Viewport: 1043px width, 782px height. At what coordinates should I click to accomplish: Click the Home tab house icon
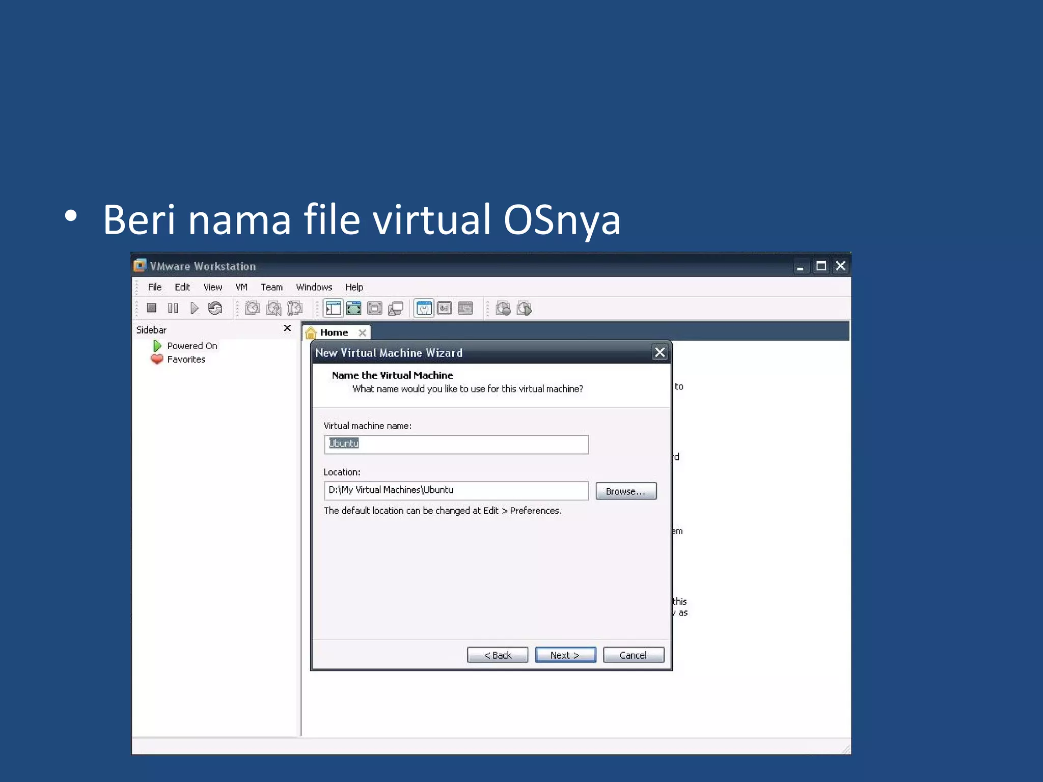[x=311, y=333]
